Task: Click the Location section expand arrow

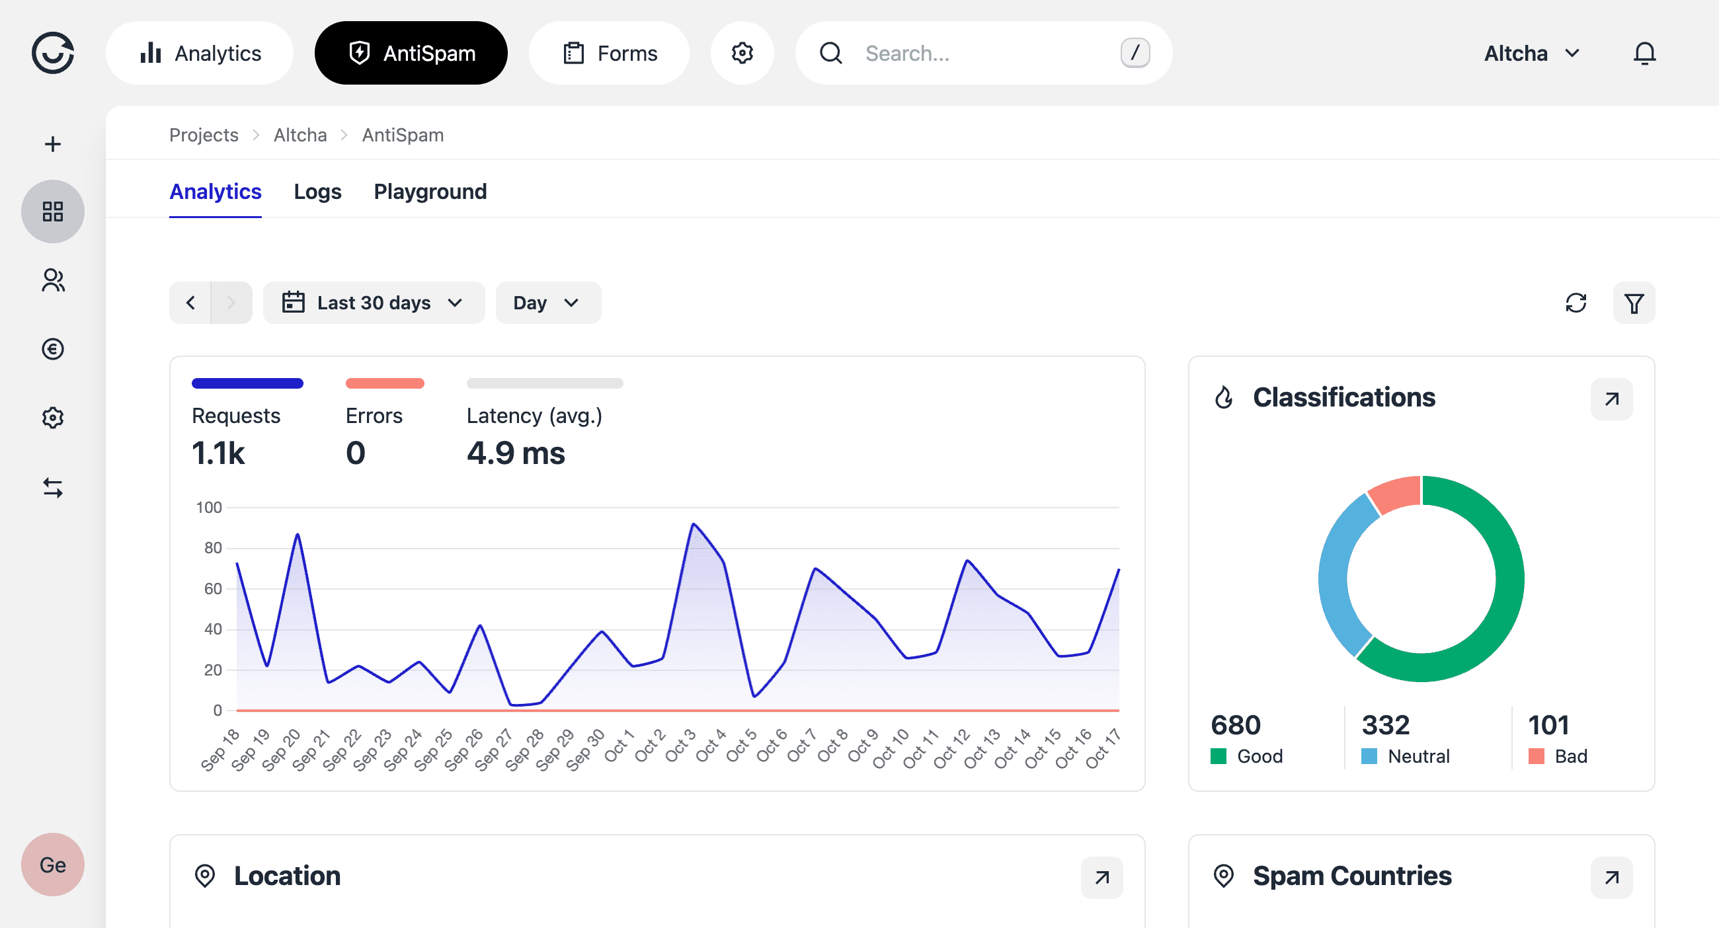Action: point(1103,878)
